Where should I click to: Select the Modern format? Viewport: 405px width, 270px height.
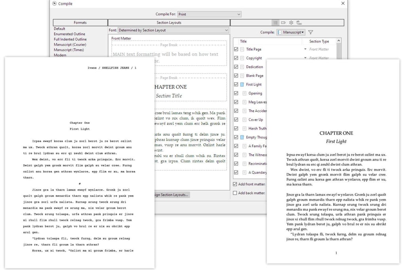point(60,55)
